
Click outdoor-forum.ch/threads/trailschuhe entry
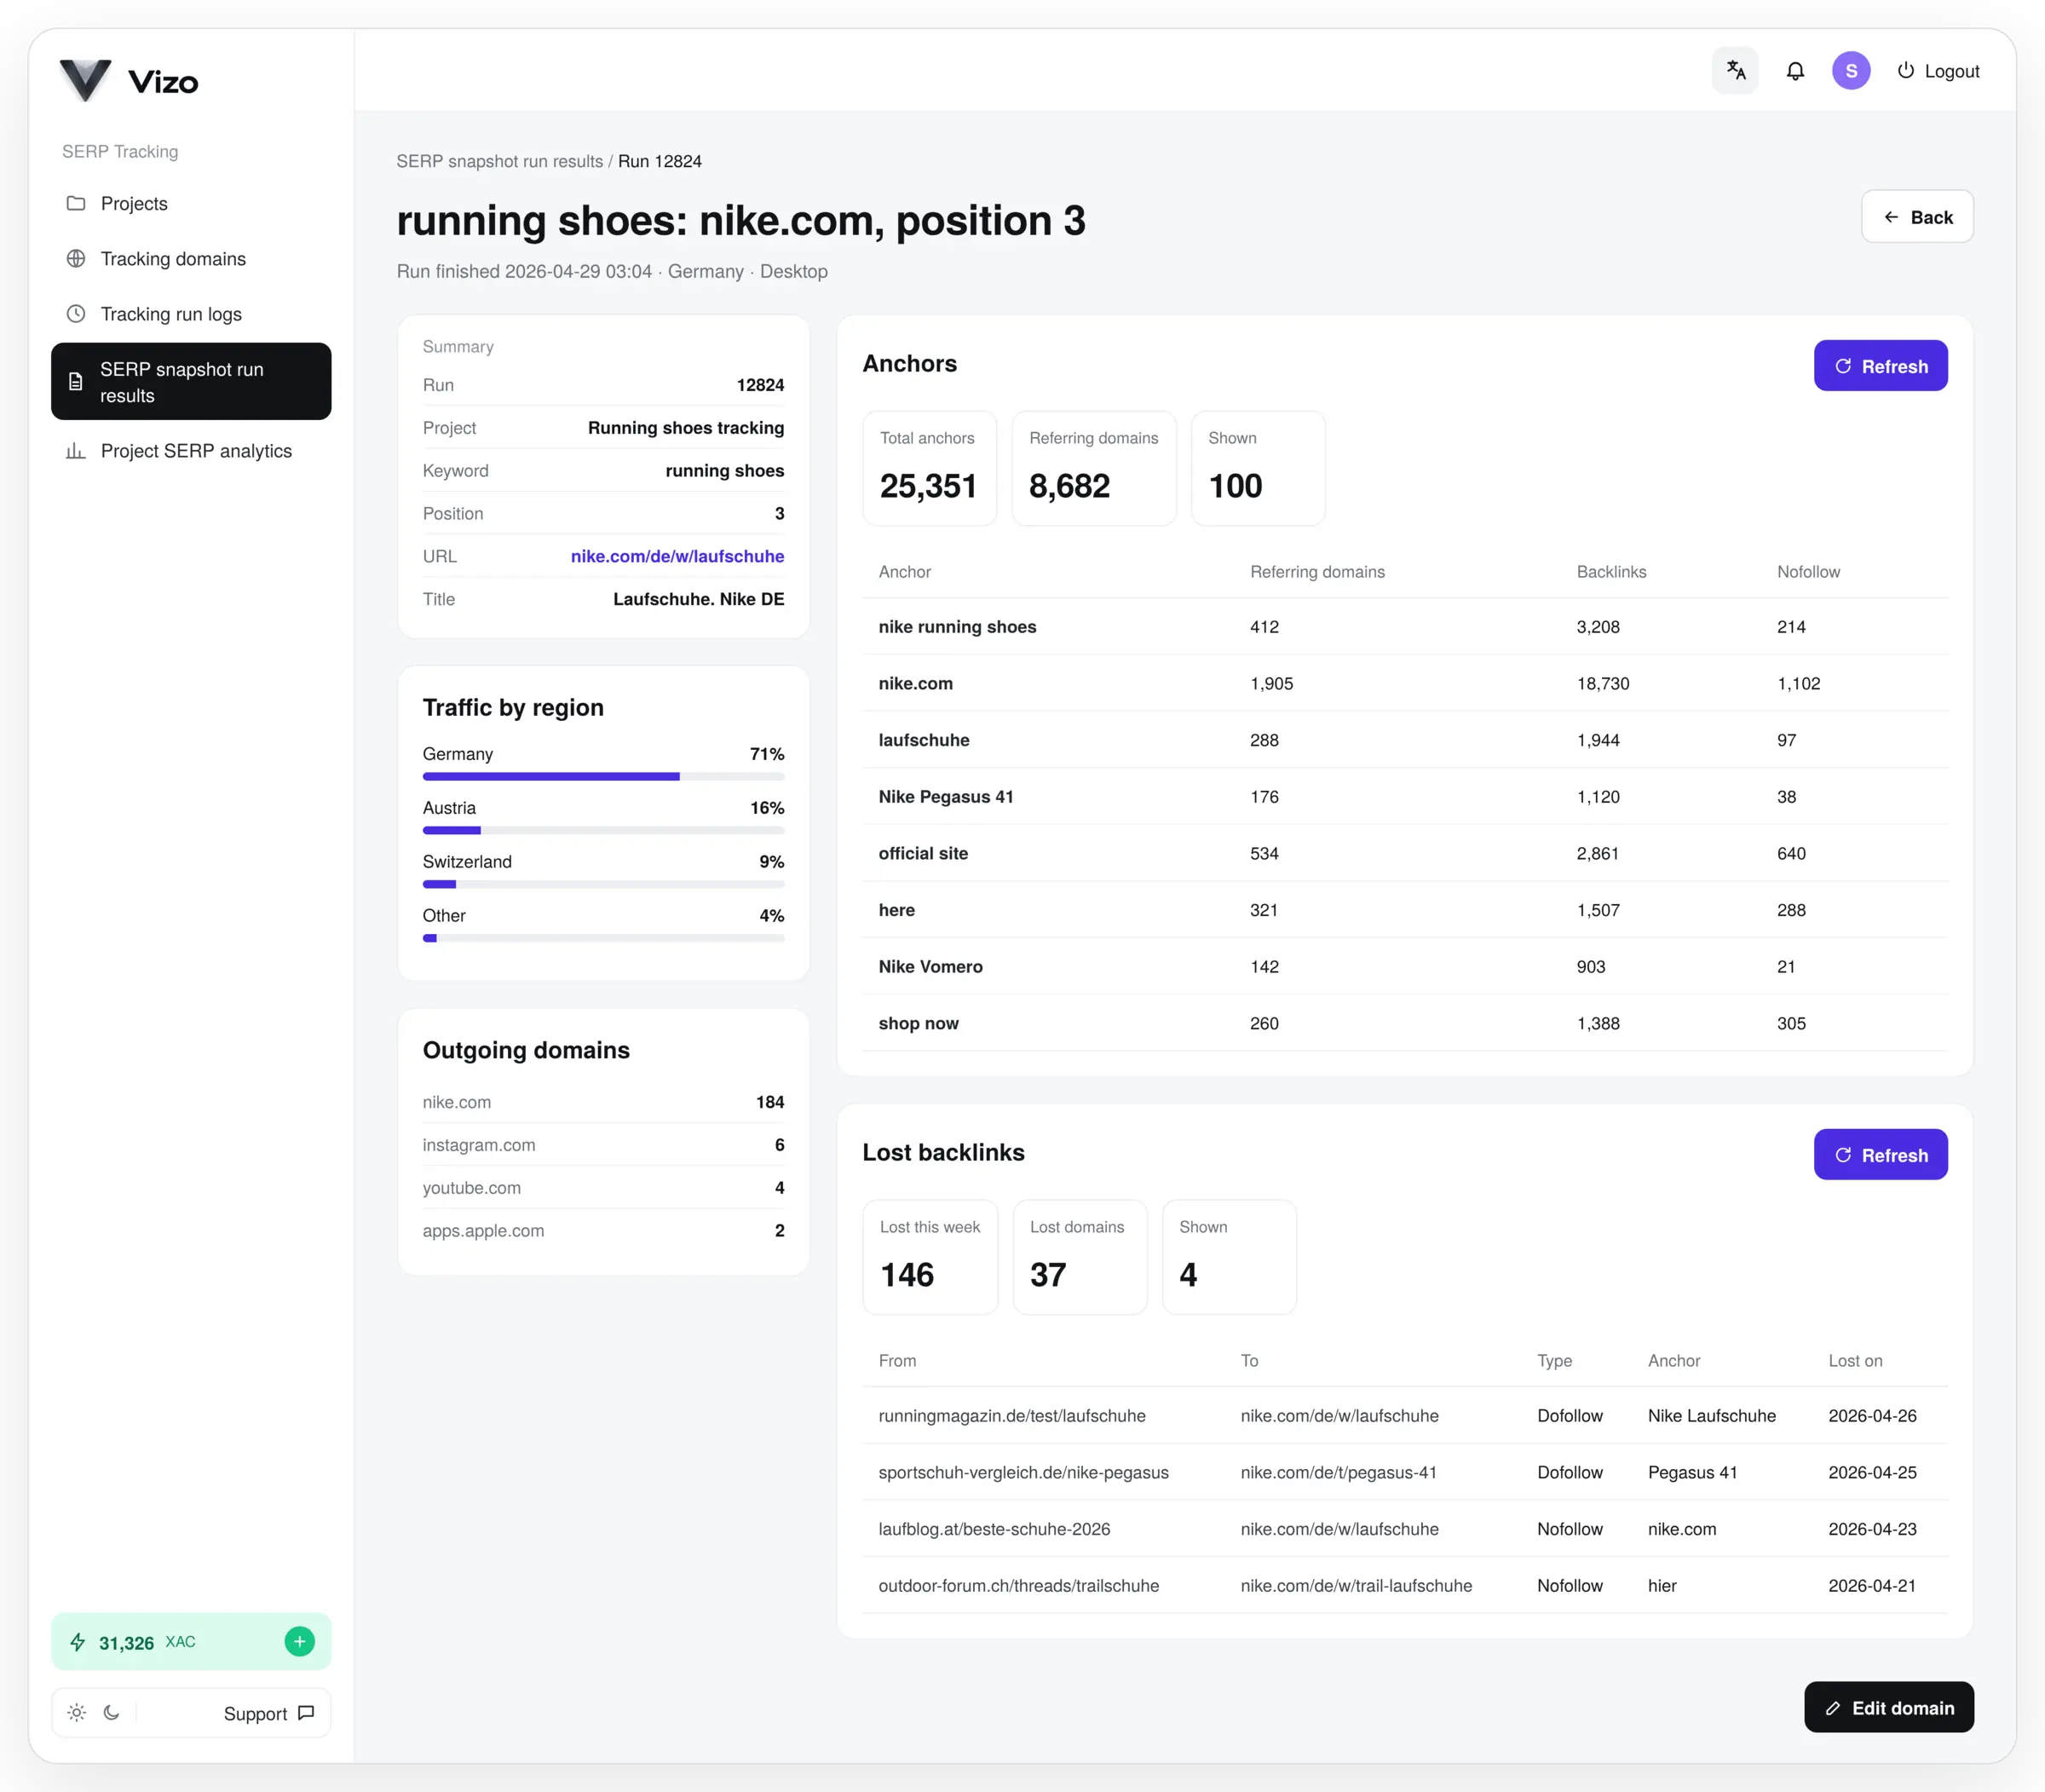pos(1018,1586)
